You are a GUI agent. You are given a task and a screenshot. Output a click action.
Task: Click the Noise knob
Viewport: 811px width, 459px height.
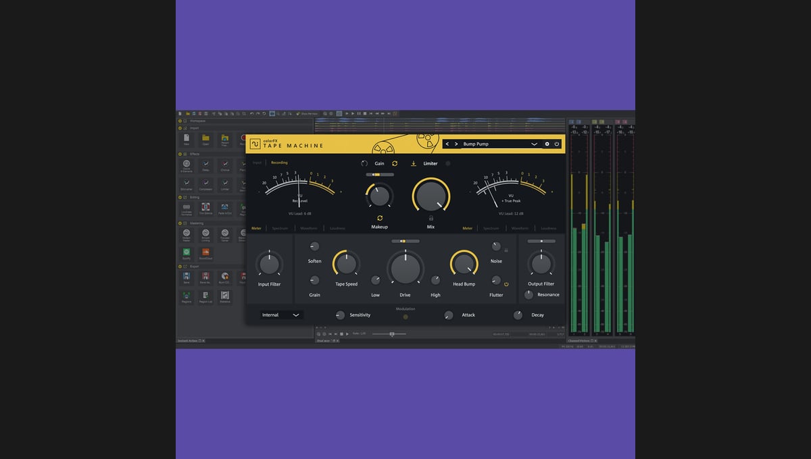point(496,247)
